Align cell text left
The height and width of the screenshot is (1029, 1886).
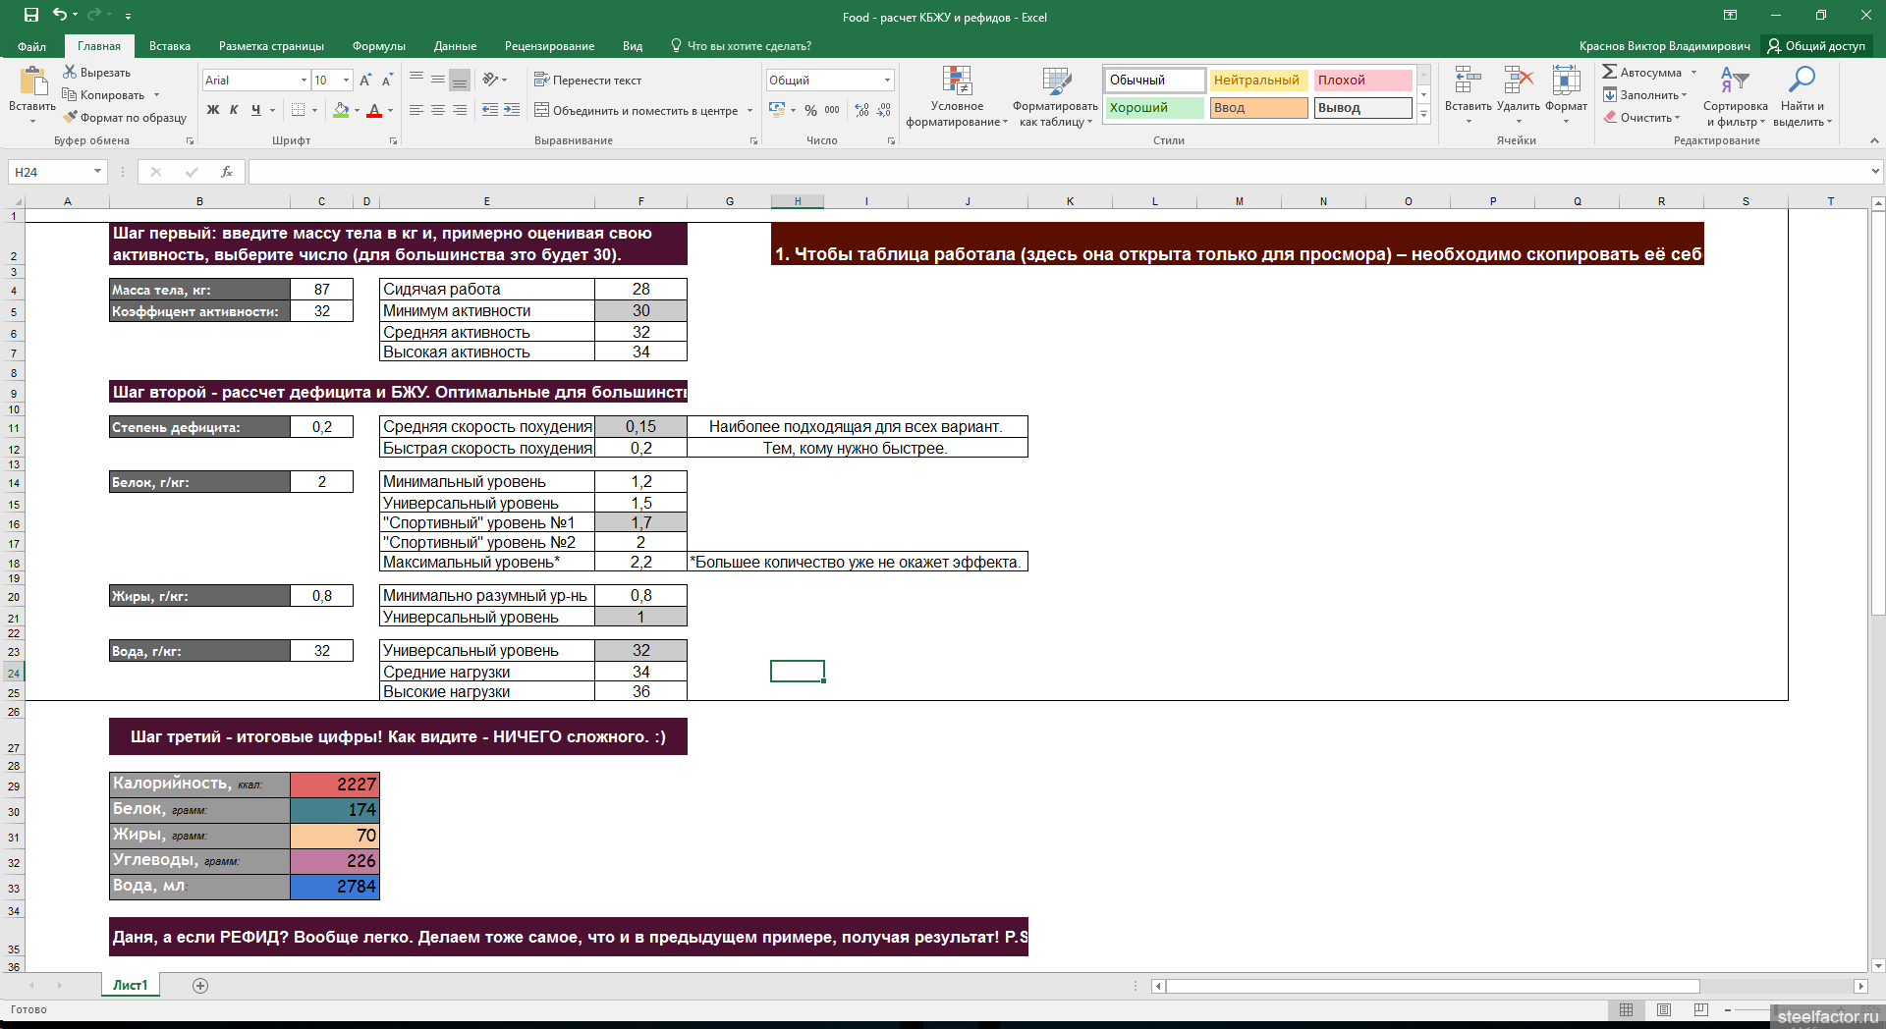pyautogui.click(x=416, y=110)
